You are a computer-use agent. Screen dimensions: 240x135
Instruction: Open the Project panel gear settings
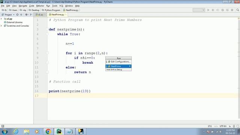point(27,15)
